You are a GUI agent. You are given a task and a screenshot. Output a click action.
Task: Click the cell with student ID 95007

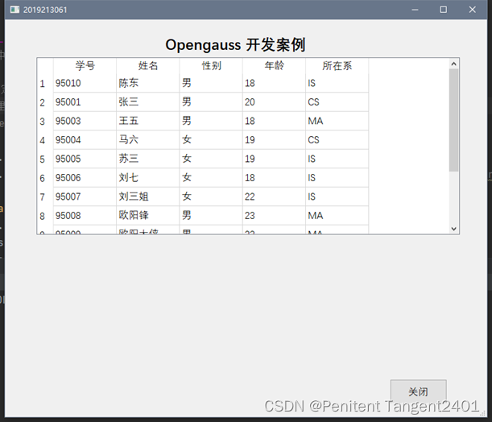[x=85, y=197]
